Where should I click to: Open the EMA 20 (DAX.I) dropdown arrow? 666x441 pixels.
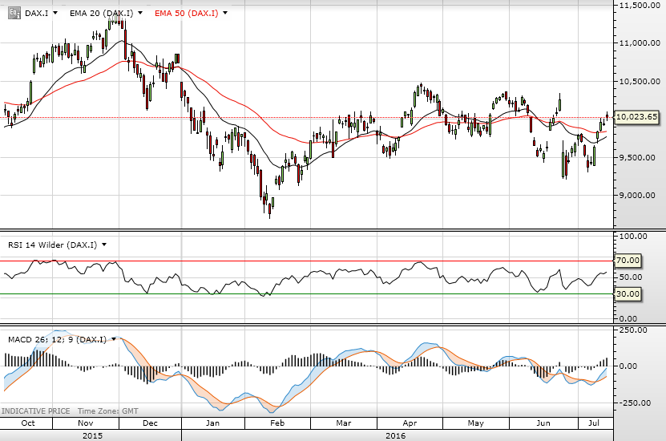140,13
